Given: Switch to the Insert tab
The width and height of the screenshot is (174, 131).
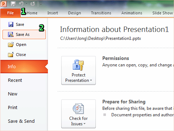Looking at the screenshot, I should pyautogui.click(x=53, y=13).
